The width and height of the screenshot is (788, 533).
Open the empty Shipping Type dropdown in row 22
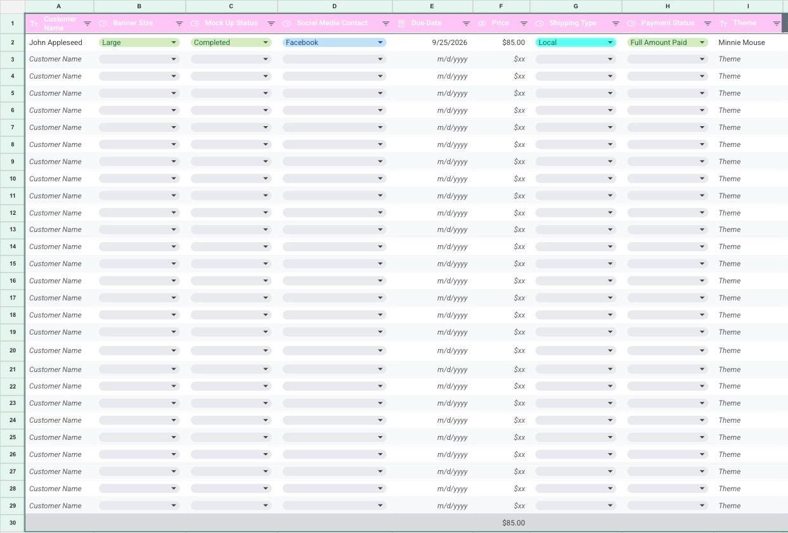(x=576, y=386)
